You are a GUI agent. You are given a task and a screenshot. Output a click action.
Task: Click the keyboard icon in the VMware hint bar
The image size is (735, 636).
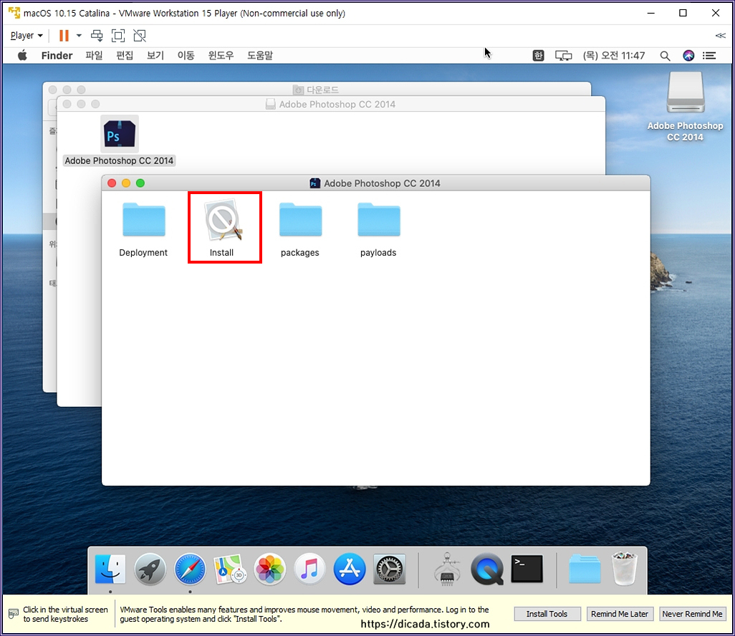14,614
